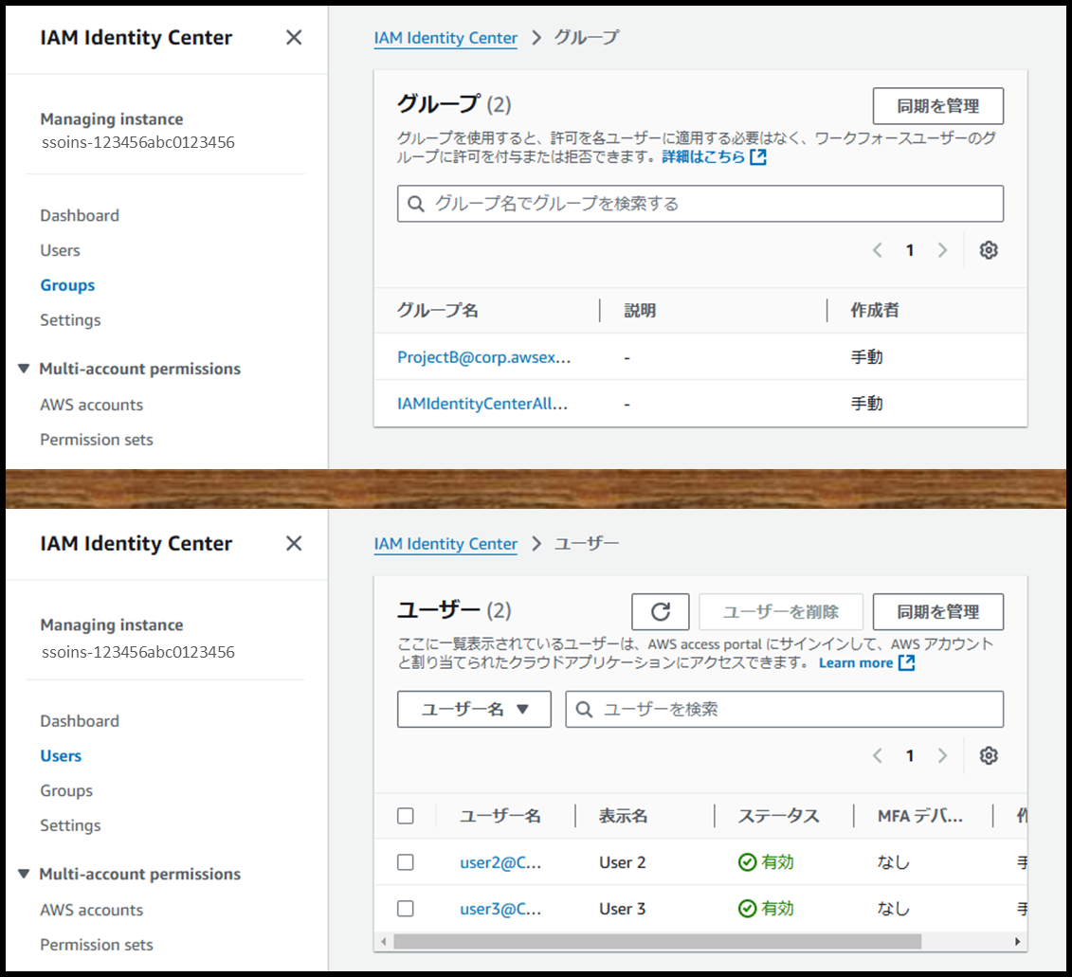This screenshot has height=977, width=1072.
Task: Select the checkbox for user2 row
Action: [406, 862]
